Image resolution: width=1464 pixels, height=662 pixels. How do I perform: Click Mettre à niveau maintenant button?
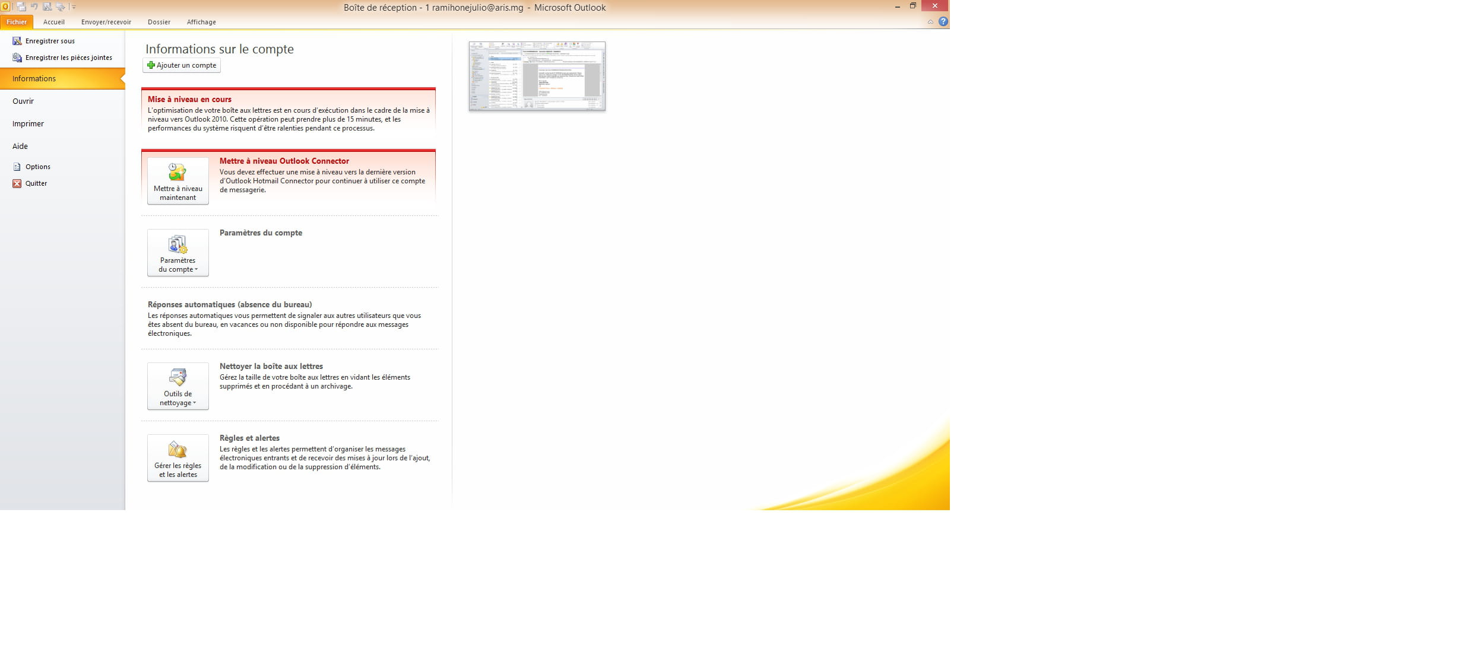coord(178,181)
